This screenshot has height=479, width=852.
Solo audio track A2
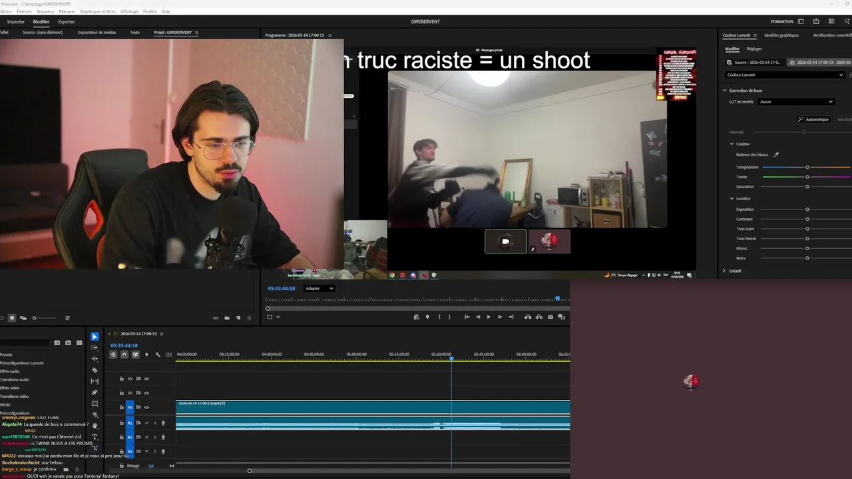click(x=155, y=437)
